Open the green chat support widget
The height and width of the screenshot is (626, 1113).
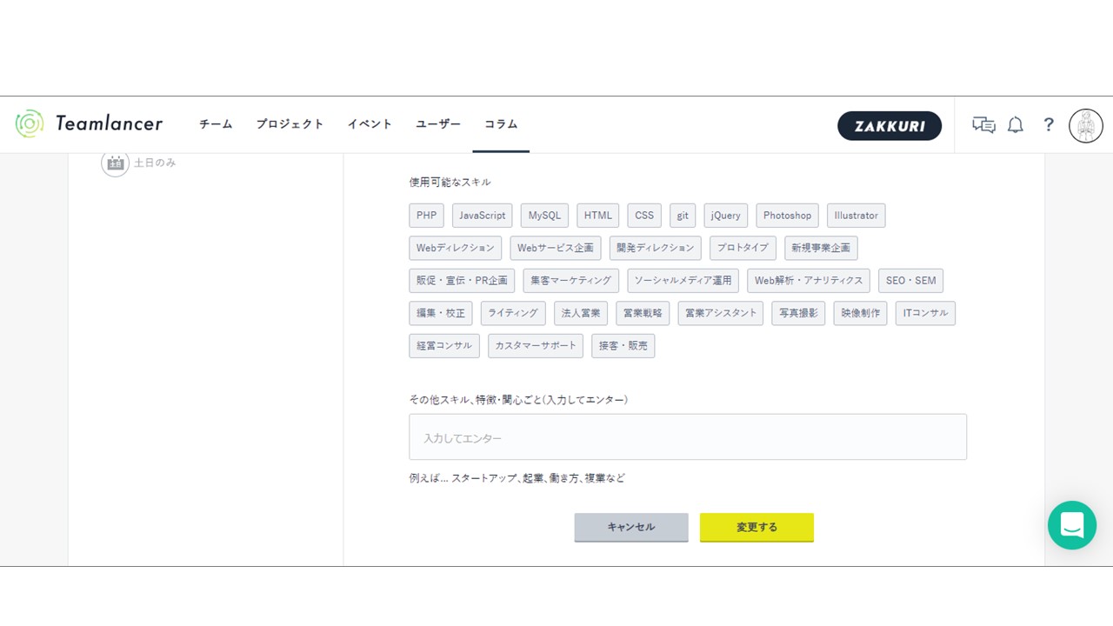(1071, 525)
